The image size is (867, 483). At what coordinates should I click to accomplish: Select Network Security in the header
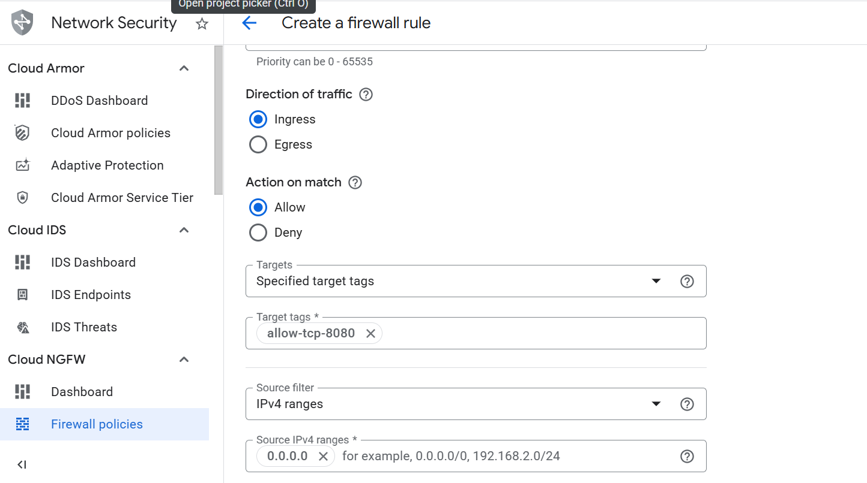[x=113, y=23]
